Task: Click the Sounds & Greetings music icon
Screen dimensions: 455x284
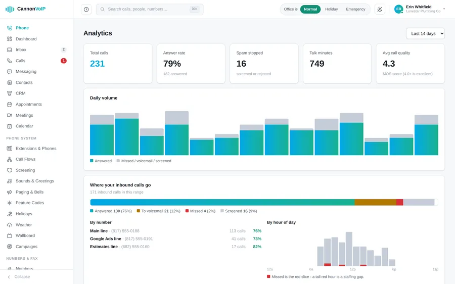Action: [x=10, y=181]
